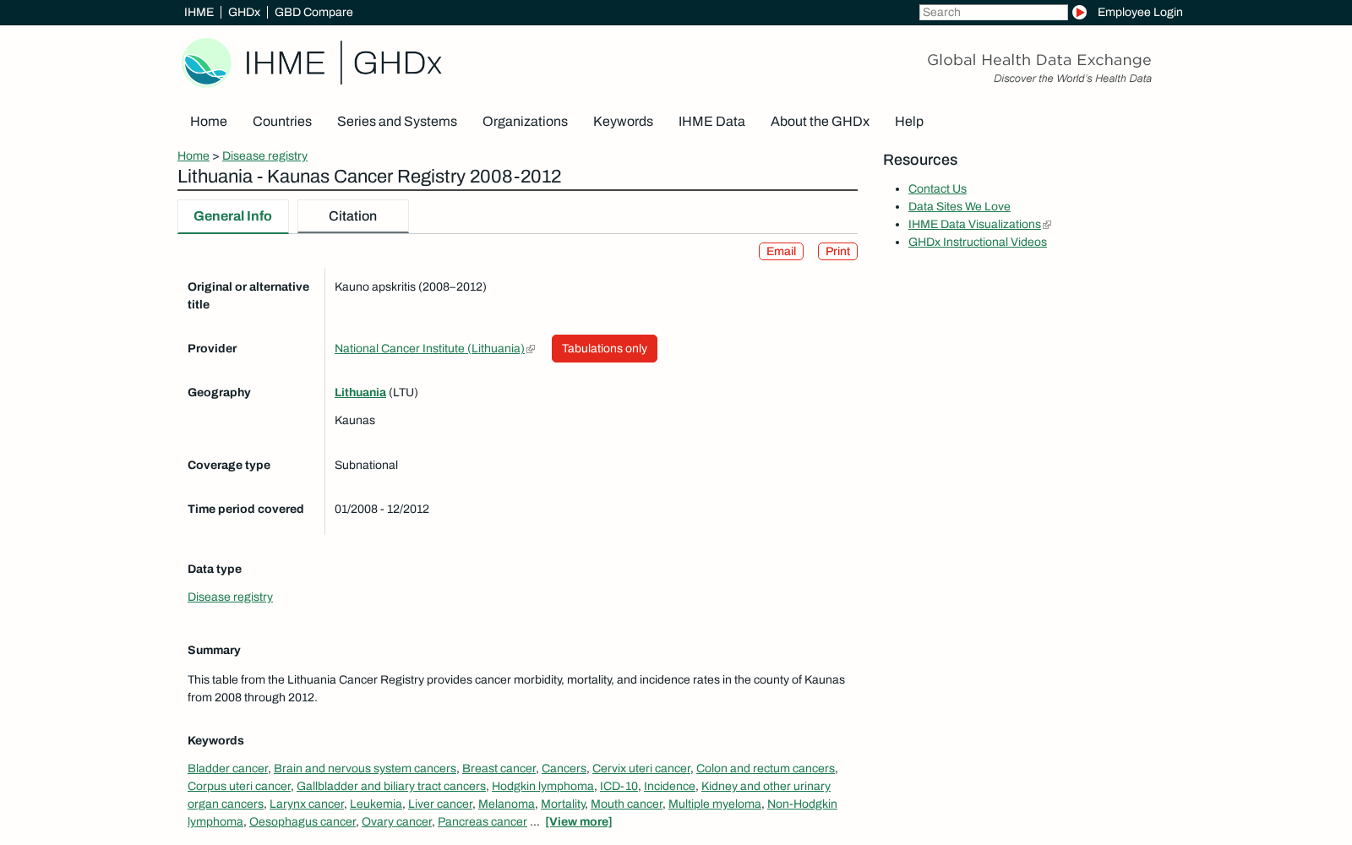Open National Cancer Institute (Lithuania) provider link
This screenshot has height=845, width=1352.
(429, 348)
